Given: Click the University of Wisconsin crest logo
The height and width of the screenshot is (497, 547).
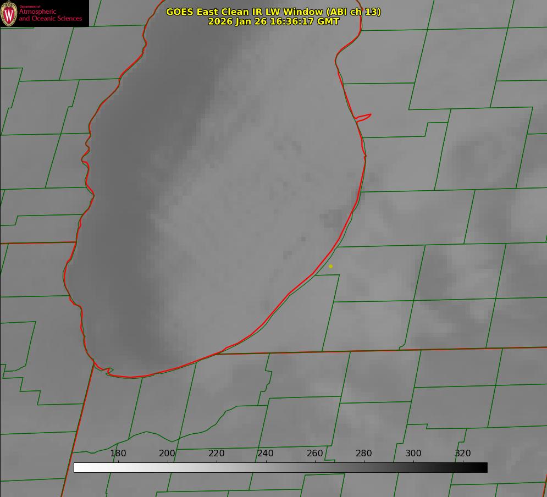Looking at the screenshot, I should click(9, 13).
